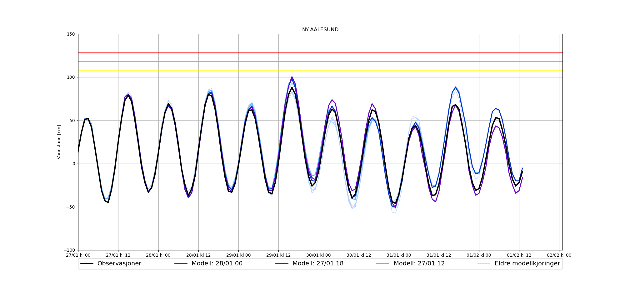The image size is (625, 281).
Task: Click the 31/01 kl 00 time tick
Action: 399,255
